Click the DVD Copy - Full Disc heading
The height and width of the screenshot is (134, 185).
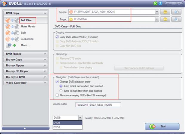tap(68, 27)
